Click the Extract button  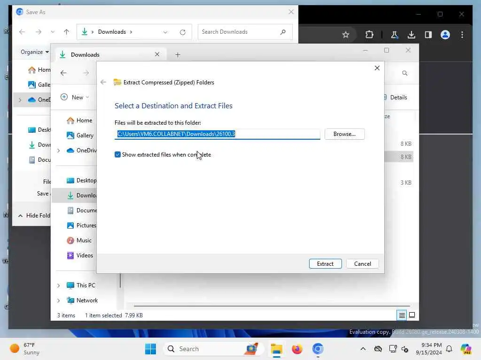(325, 264)
